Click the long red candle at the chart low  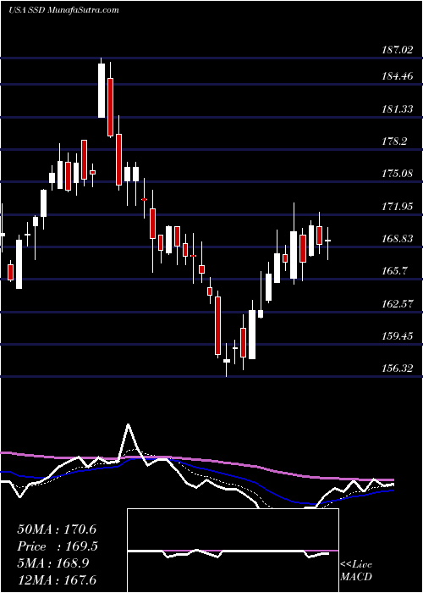(217, 325)
